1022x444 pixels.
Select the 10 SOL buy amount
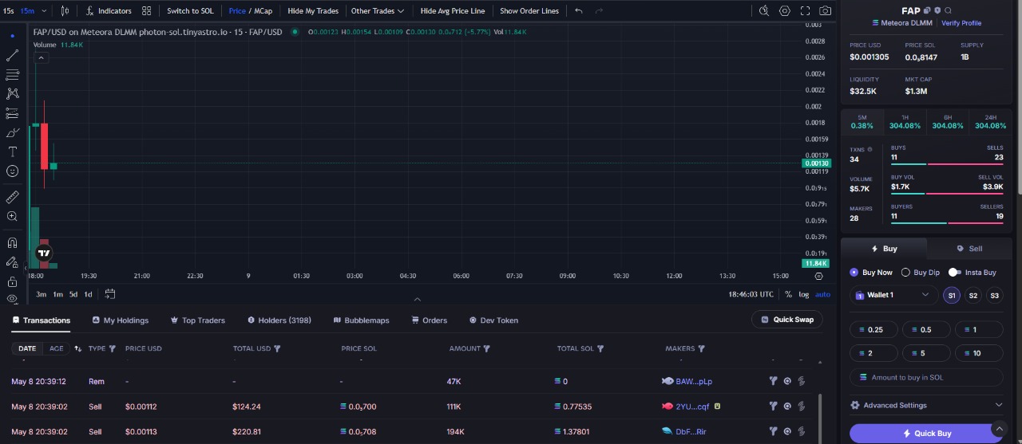979,353
